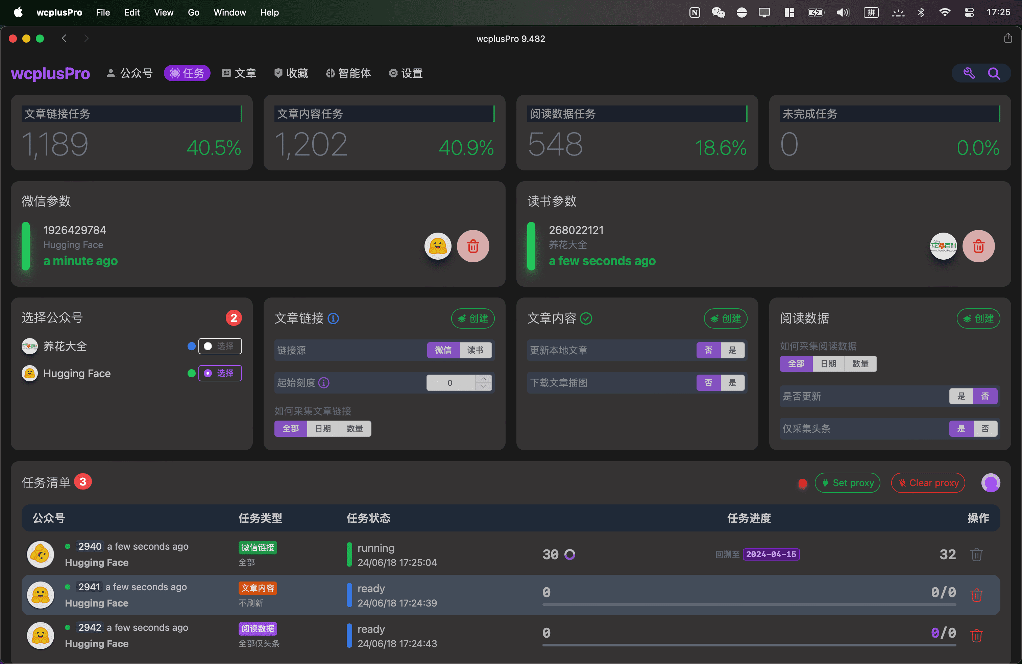Image resolution: width=1022 pixels, height=664 pixels.
Task: Click the Set proxy button
Action: point(848,483)
